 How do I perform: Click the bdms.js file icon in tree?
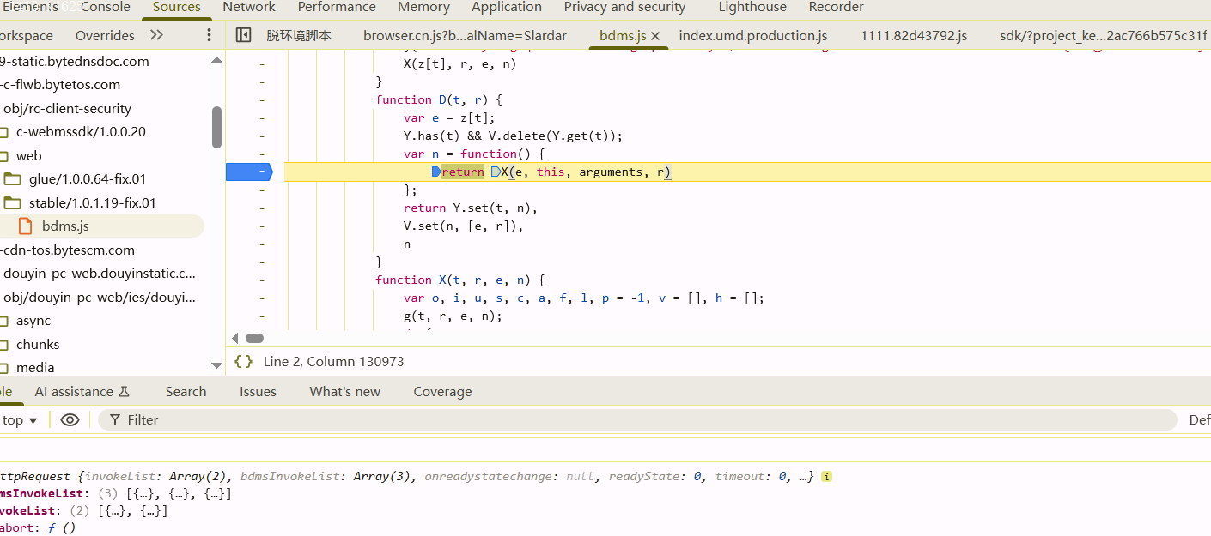point(26,226)
